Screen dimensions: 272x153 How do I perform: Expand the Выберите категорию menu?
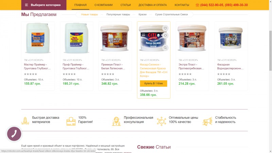44,5
